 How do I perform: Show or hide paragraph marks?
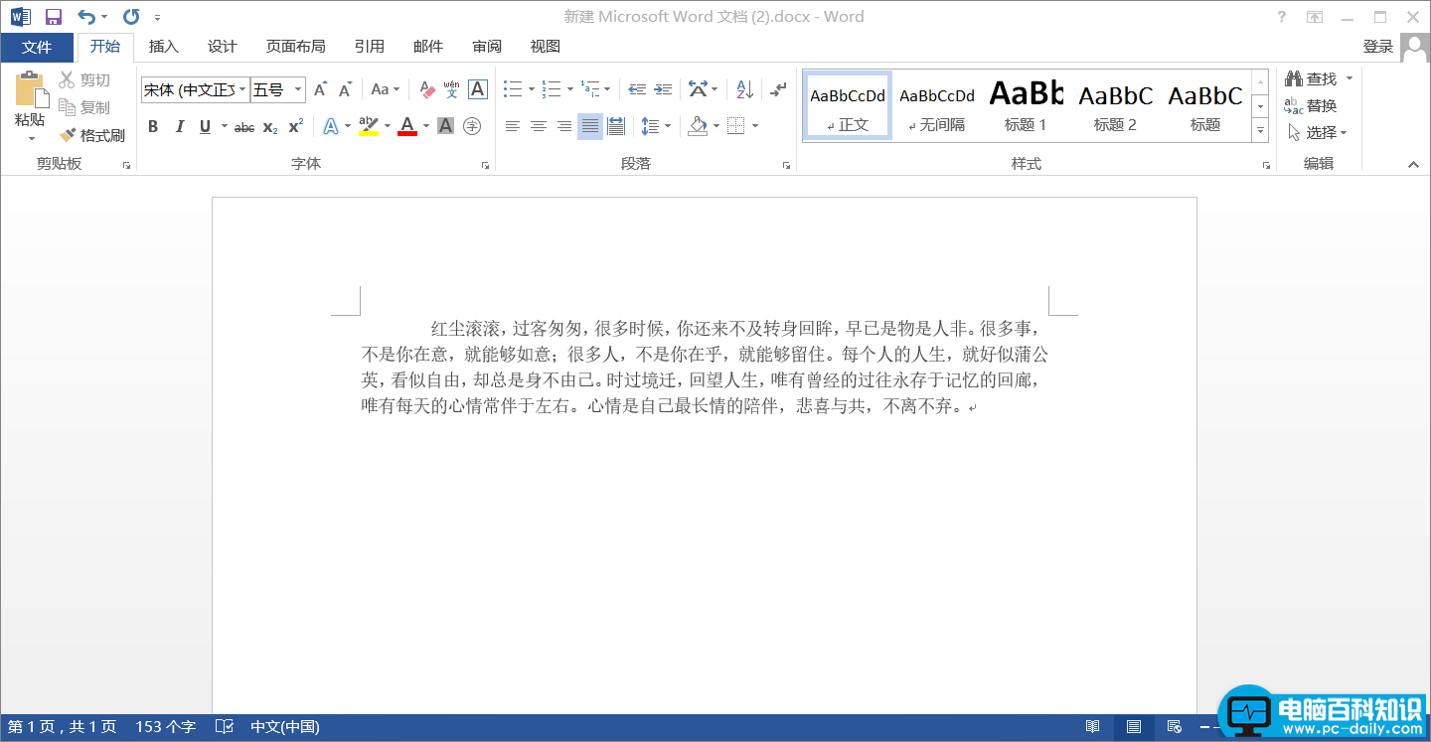[777, 89]
